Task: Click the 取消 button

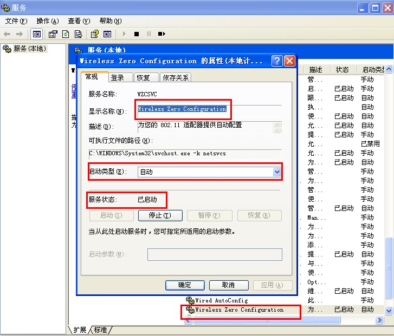Action: pyautogui.click(x=228, y=285)
